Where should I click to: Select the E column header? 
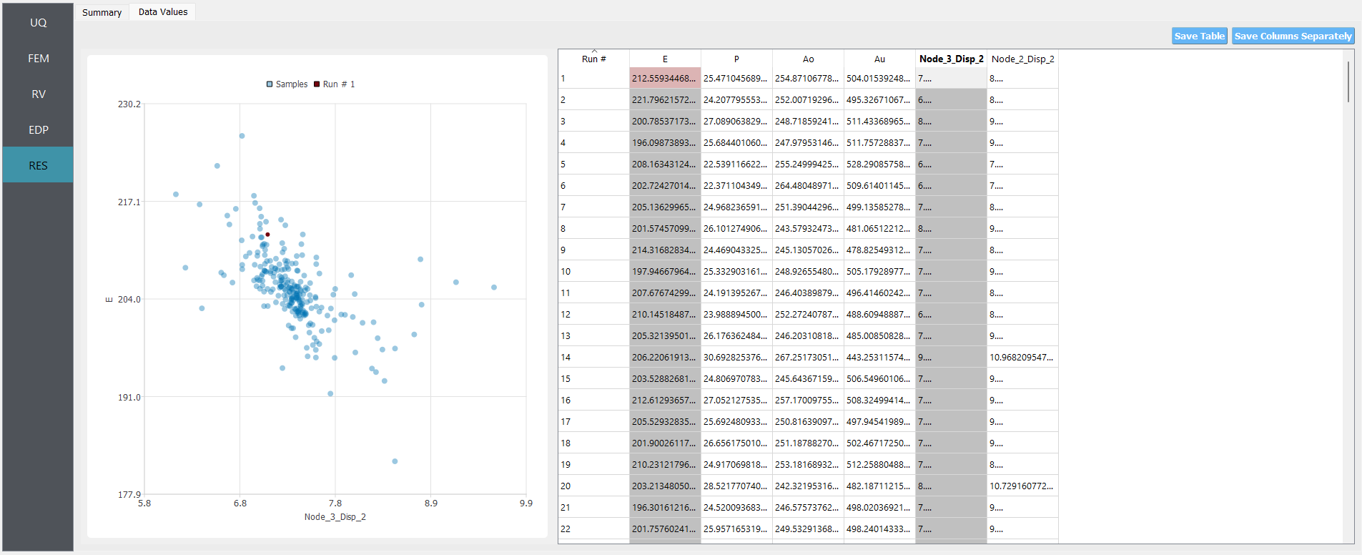(665, 59)
